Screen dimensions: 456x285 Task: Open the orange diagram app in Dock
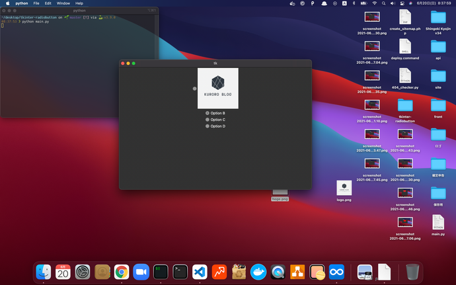tap(297, 272)
